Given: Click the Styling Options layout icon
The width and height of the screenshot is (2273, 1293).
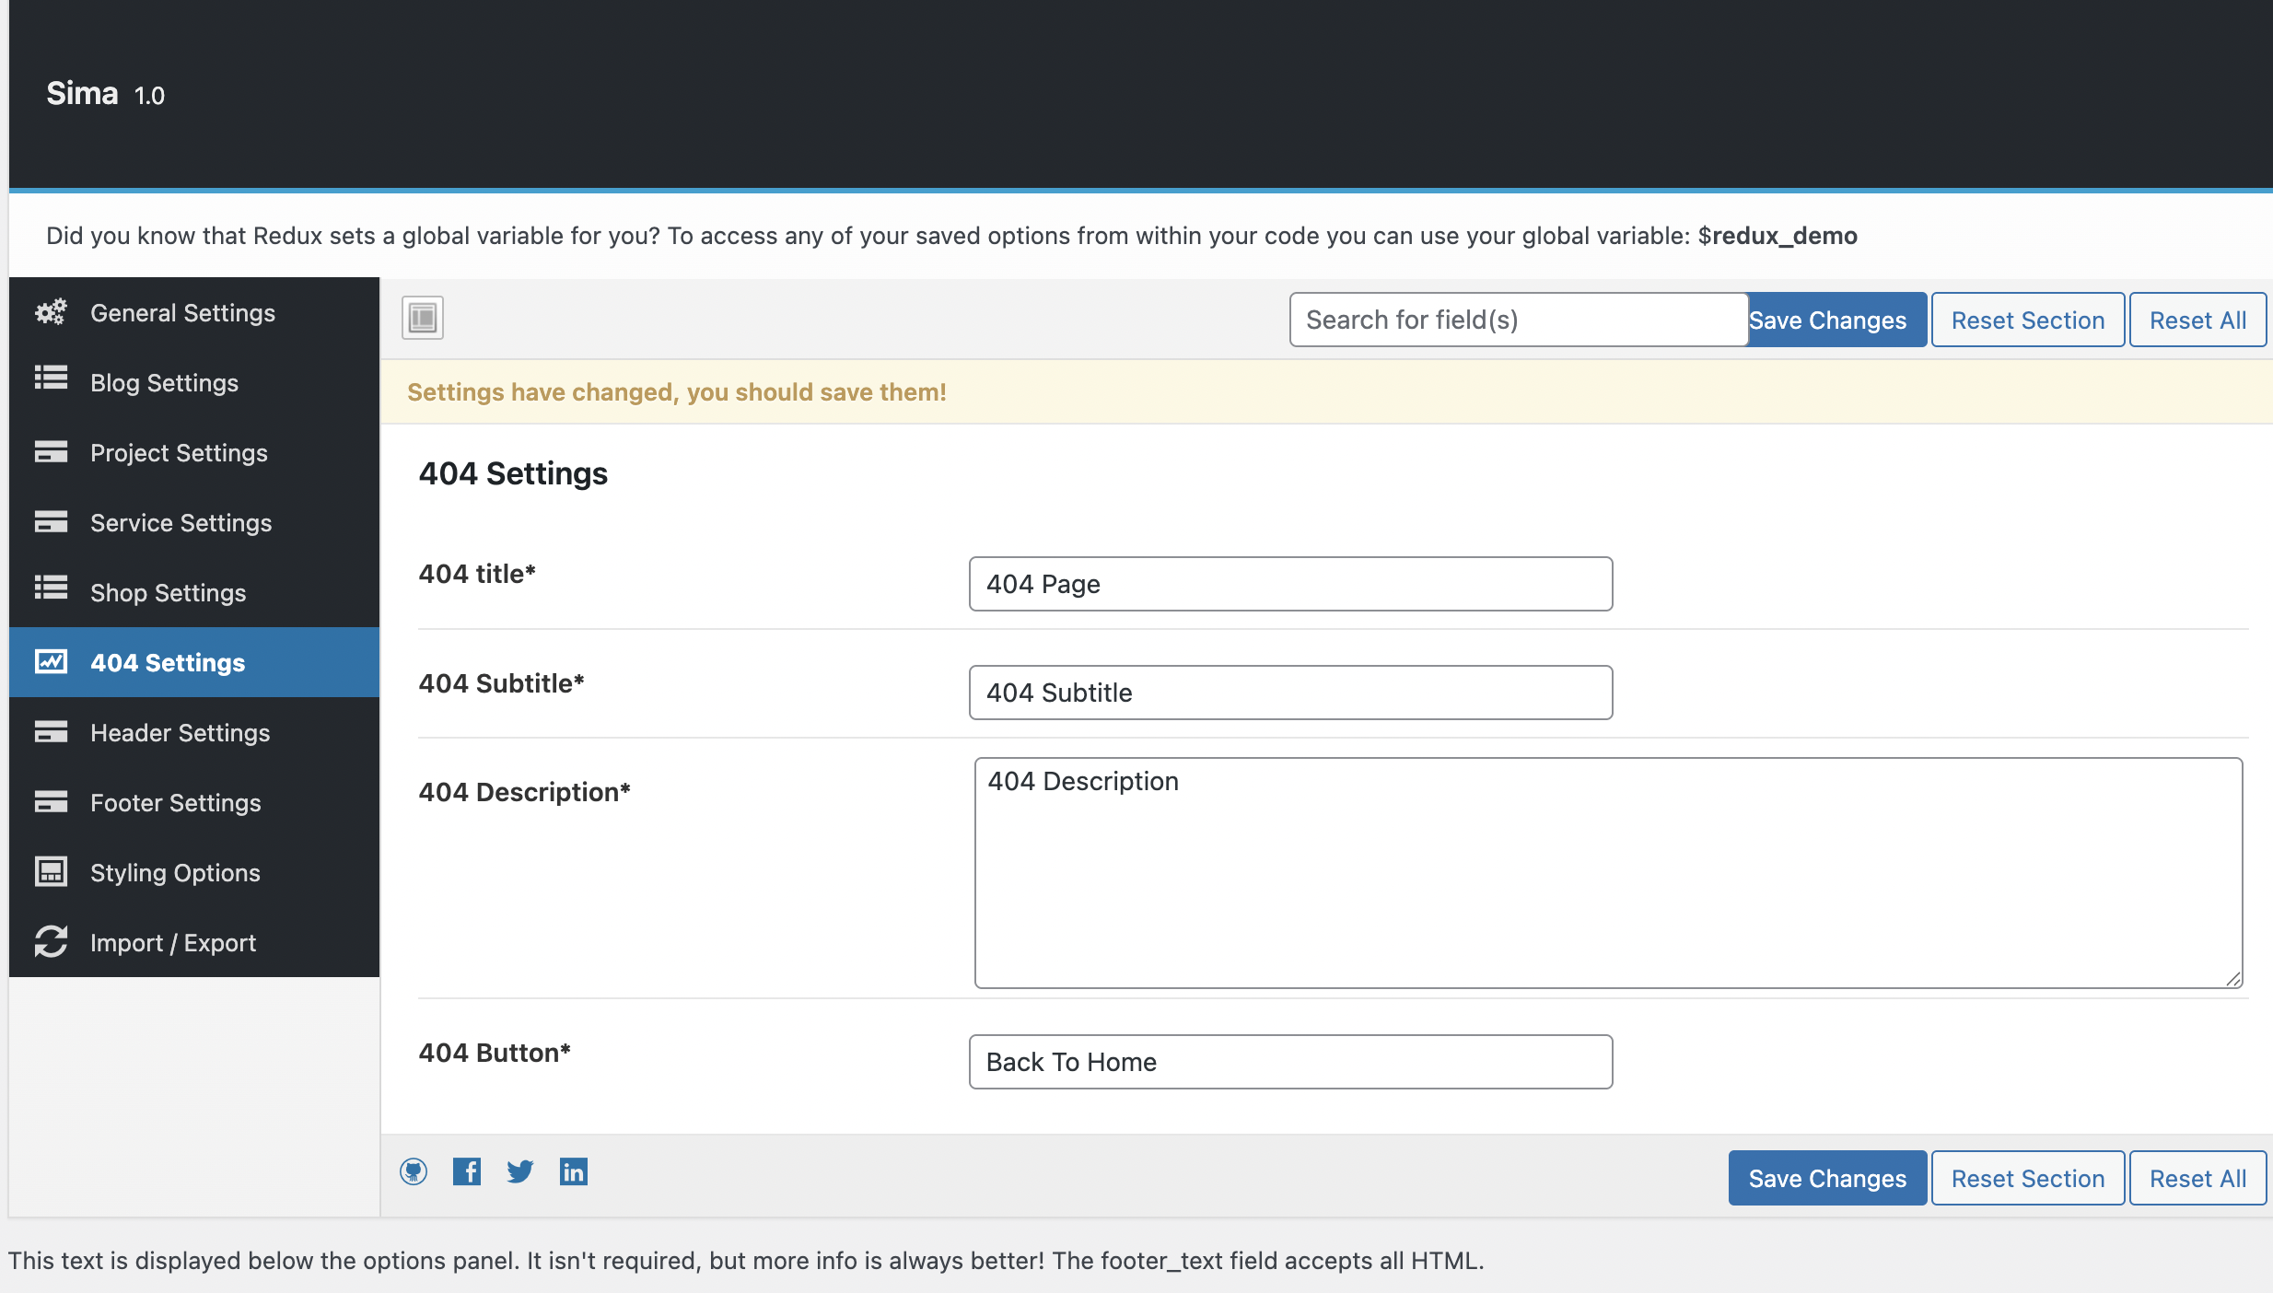Looking at the screenshot, I should click(51, 871).
